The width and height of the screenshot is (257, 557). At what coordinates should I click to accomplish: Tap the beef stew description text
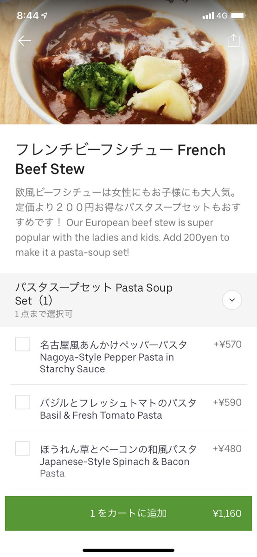[128, 222]
